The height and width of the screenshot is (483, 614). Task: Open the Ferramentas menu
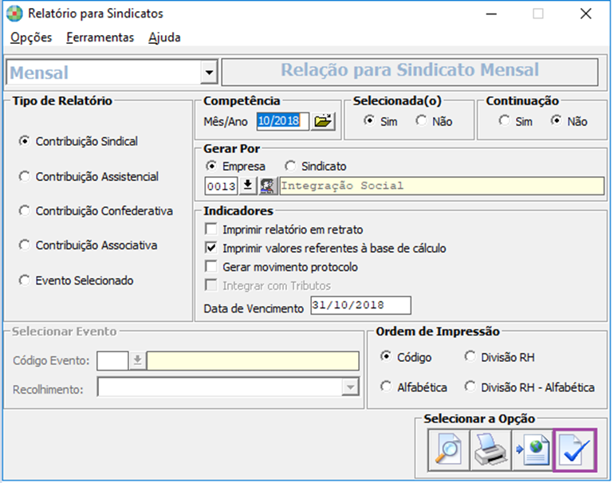tap(100, 37)
